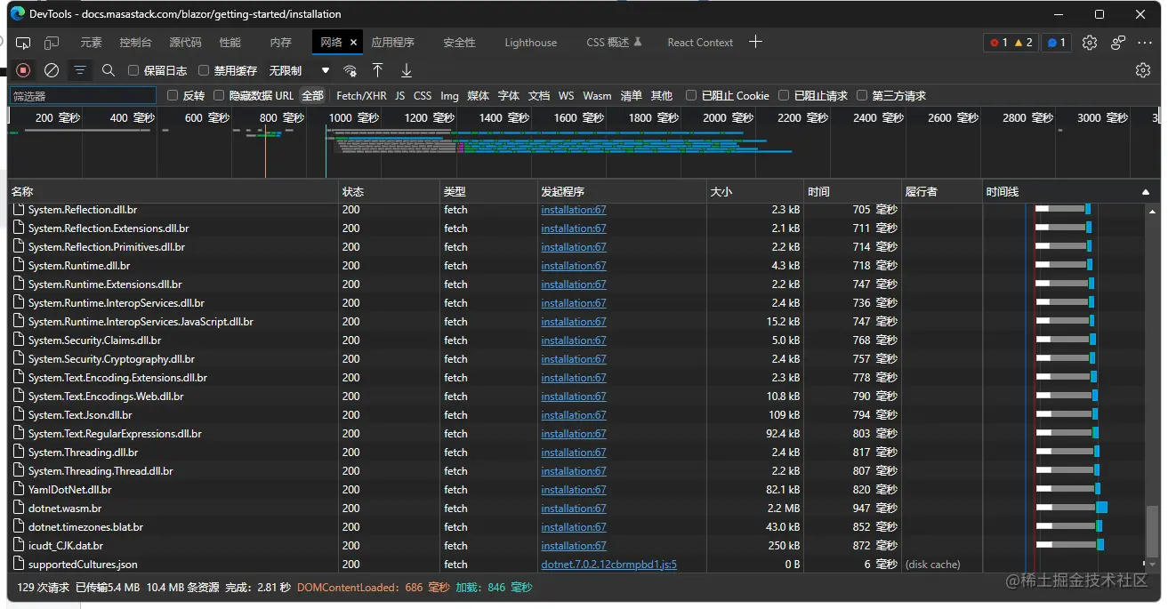Sort requests by 履行者 column header

click(x=941, y=192)
